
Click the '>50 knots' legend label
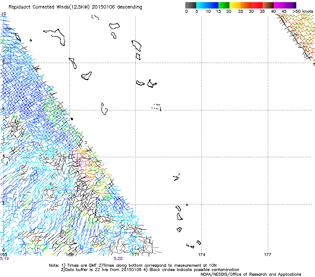pyautogui.click(x=303, y=12)
